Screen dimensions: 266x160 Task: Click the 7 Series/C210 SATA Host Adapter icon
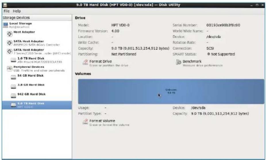pyautogui.click(x=9, y=51)
